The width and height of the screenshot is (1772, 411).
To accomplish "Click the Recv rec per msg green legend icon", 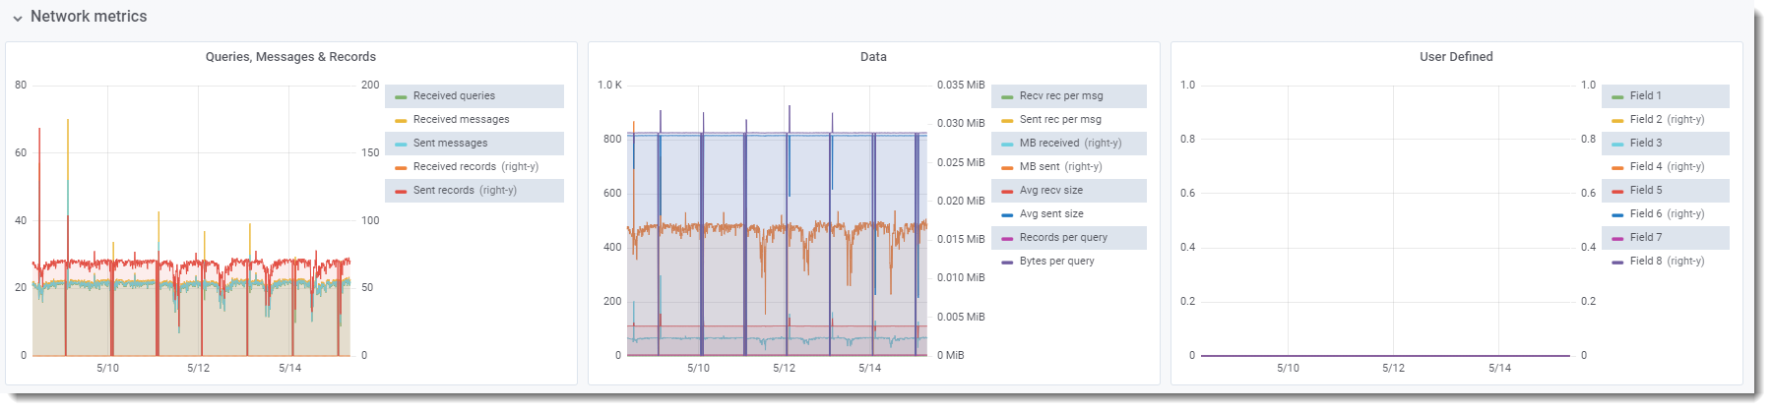I will pyautogui.click(x=1007, y=96).
